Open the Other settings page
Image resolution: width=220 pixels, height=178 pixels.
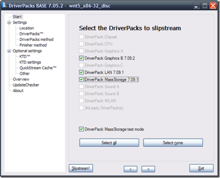[24, 73]
